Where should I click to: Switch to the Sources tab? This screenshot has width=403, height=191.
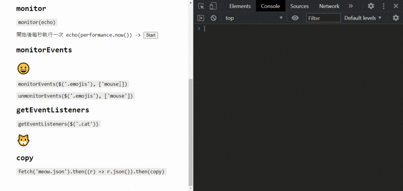click(299, 6)
